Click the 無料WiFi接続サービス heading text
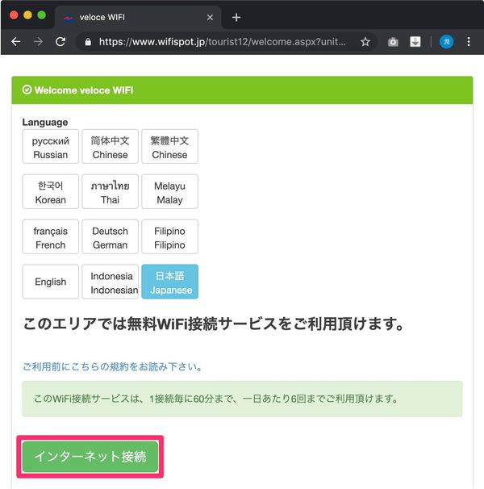Screen dimensions: 484x489 [x=213, y=324]
